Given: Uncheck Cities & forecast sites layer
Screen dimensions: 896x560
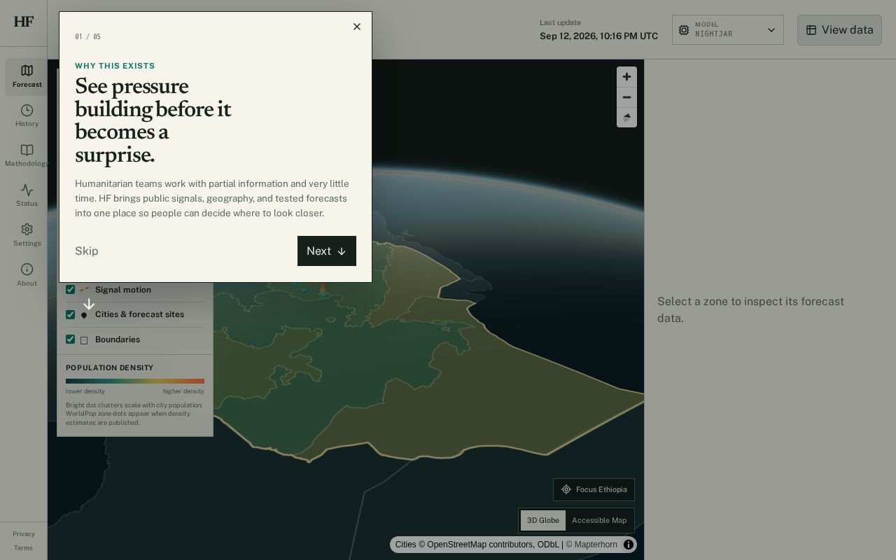Looking at the screenshot, I should click(70, 314).
